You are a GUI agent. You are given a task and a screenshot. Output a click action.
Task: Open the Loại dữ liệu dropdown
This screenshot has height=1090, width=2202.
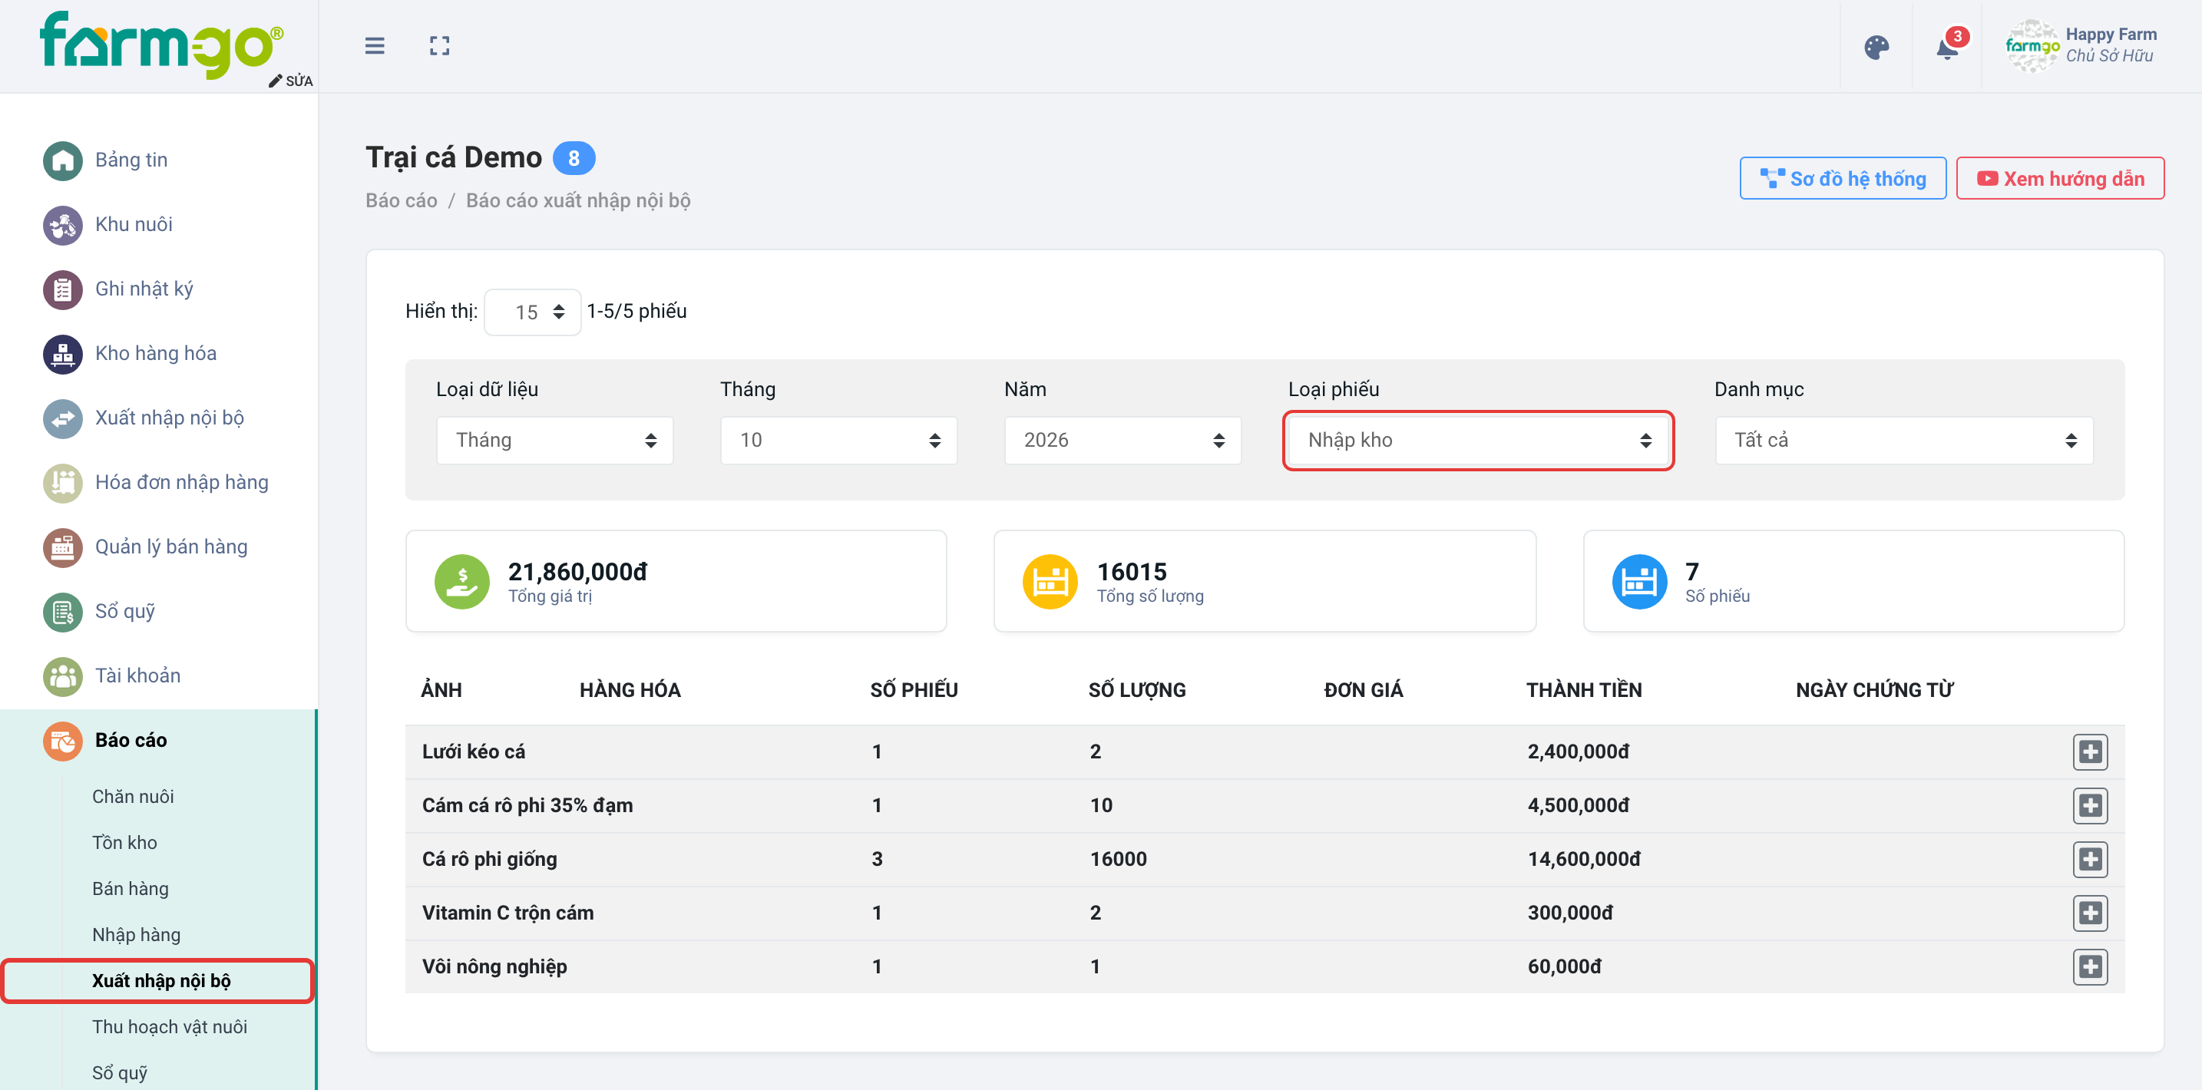click(555, 441)
